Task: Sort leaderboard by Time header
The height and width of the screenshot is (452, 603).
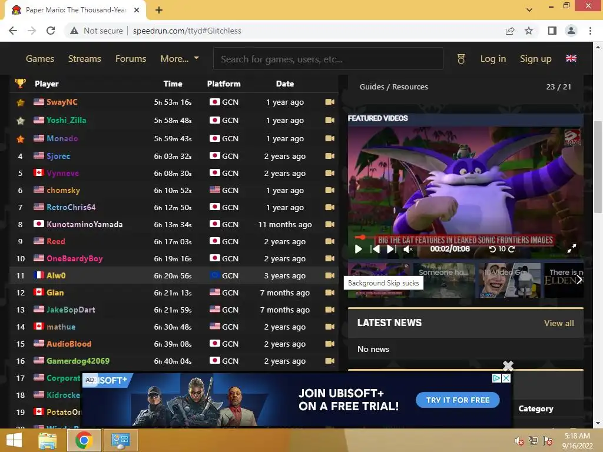Action: (x=173, y=84)
